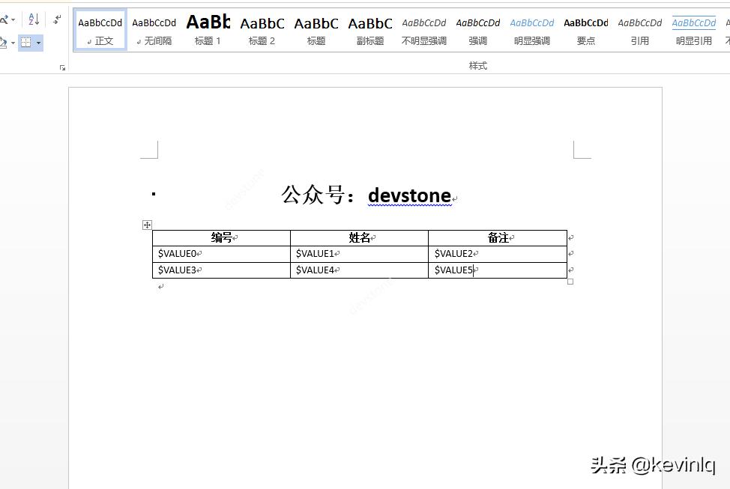
Task: Select the 明显强调 style
Action: tap(531, 30)
